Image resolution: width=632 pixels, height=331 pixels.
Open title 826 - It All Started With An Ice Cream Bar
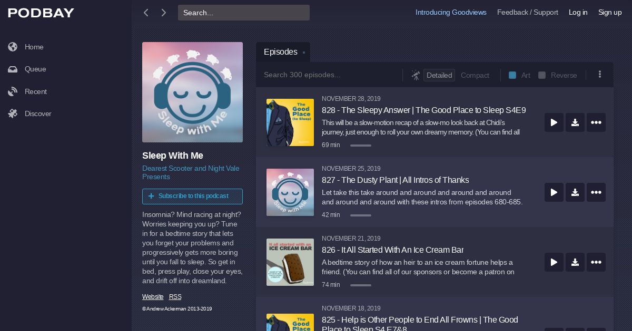click(393, 250)
